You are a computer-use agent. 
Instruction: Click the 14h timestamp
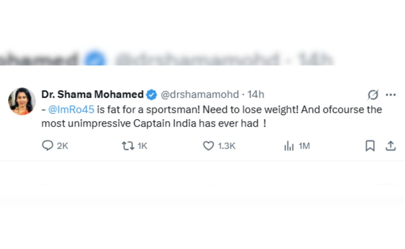click(x=256, y=95)
